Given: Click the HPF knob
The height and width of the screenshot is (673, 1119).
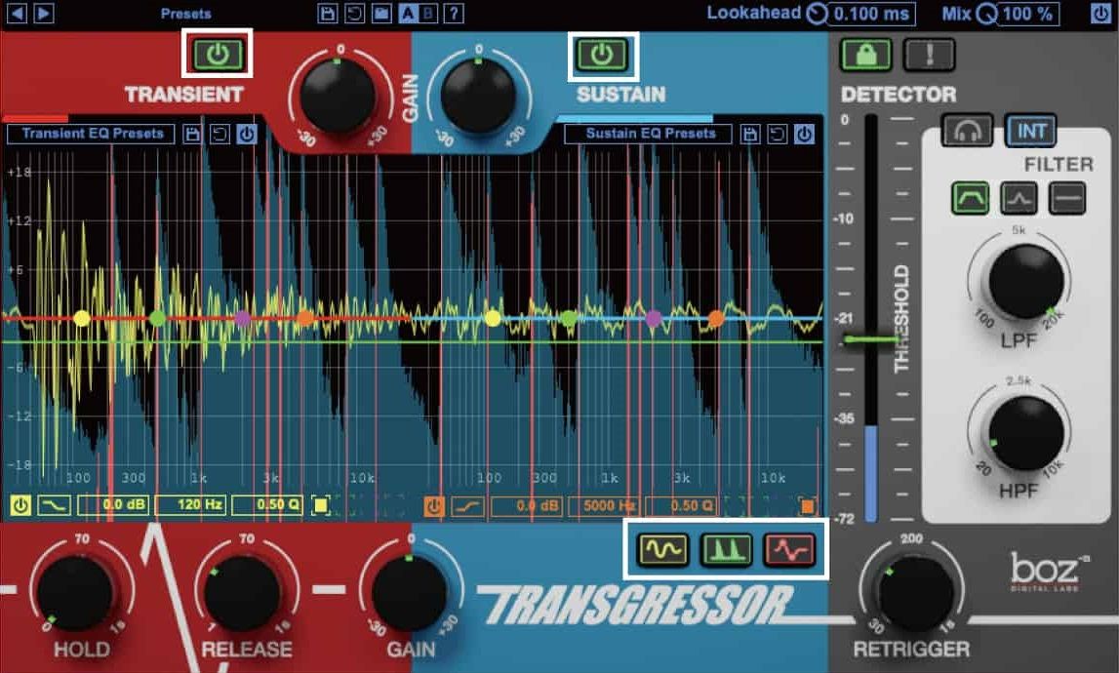Looking at the screenshot, I should pyautogui.click(x=1025, y=434).
